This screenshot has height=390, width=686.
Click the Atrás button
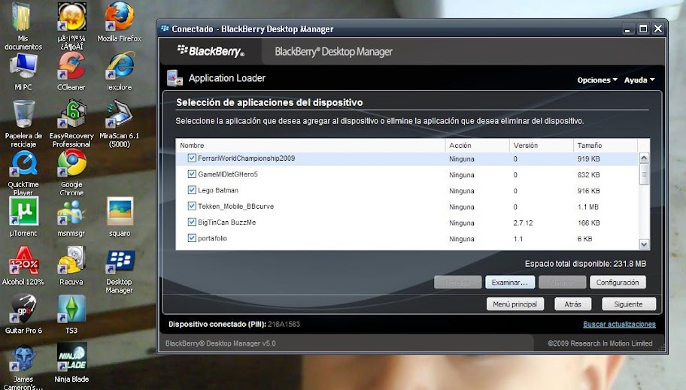pyautogui.click(x=572, y=304)
